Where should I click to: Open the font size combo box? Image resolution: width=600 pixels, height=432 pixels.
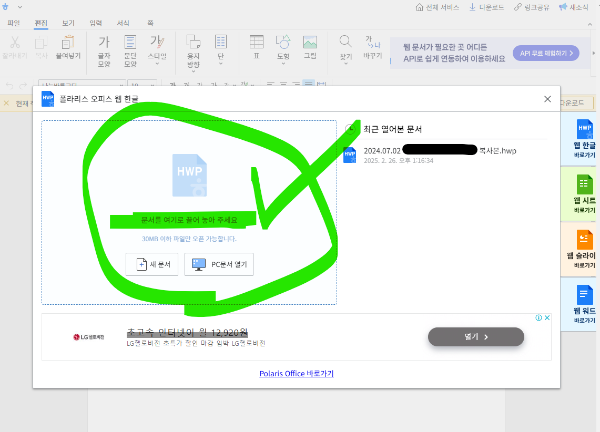[143, 84]
